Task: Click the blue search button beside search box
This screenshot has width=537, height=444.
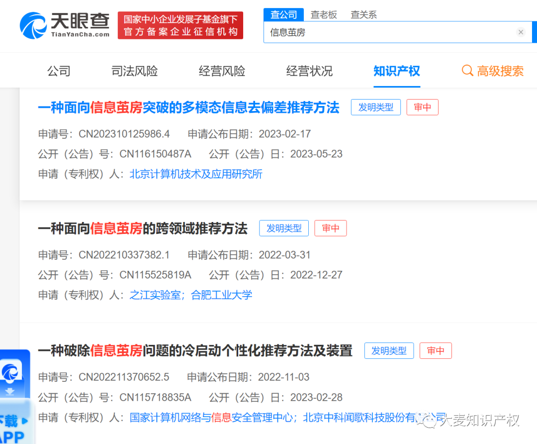Action: 534,32
